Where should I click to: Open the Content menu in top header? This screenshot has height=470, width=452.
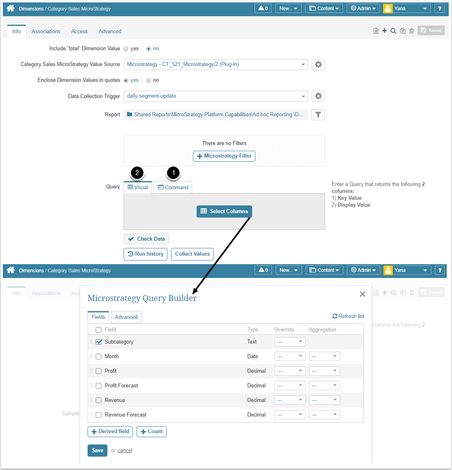pyautogui.click(x=324, y=9)
